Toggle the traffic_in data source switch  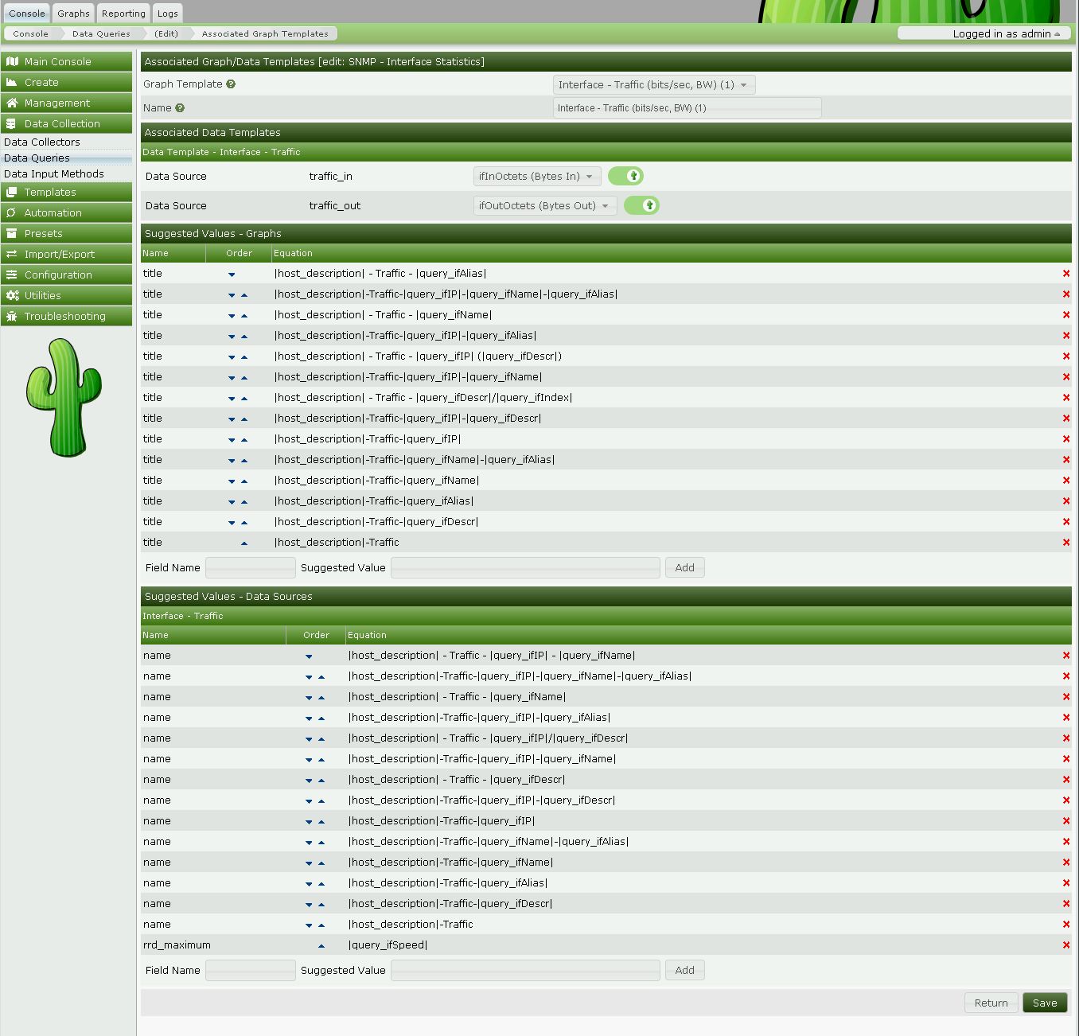click(625, 176)
